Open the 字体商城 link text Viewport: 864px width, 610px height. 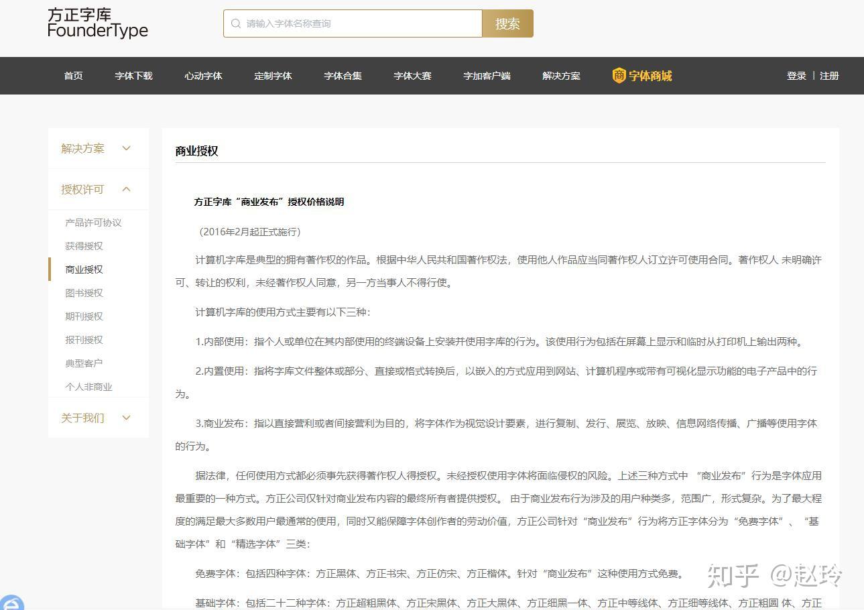coord(650,76)
